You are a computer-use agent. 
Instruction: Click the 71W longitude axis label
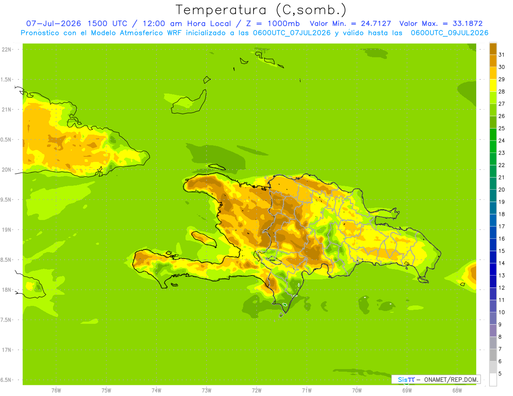point(307,390)
